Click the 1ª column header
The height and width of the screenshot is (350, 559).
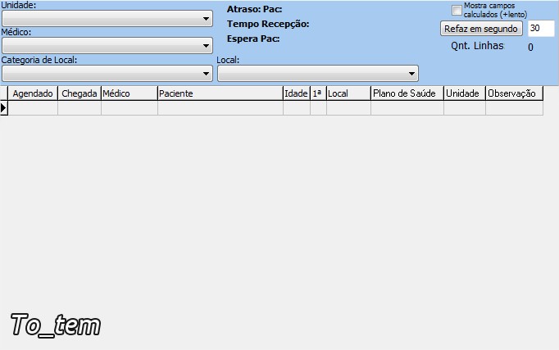point(318,93)
